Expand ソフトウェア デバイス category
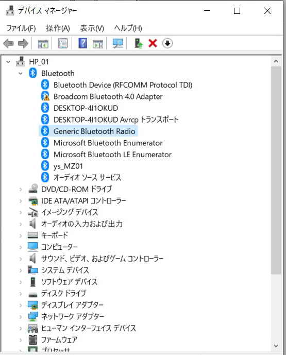Image resolution: width=286 pixels, height=355 pixels. [x=21, y=282]
